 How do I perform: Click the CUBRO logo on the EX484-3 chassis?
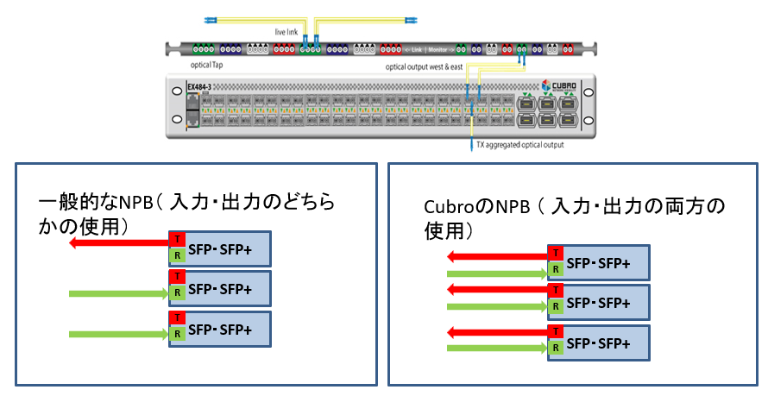point(559,86)
